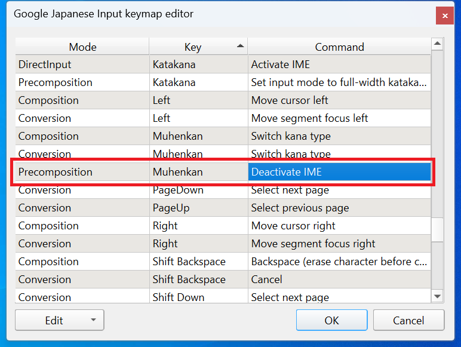Select Muhenkan key in Composition row

coord(199,136)
